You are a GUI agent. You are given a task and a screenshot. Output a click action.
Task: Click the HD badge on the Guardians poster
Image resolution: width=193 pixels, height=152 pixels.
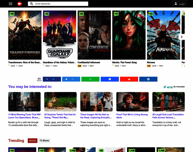pos(47,14)
